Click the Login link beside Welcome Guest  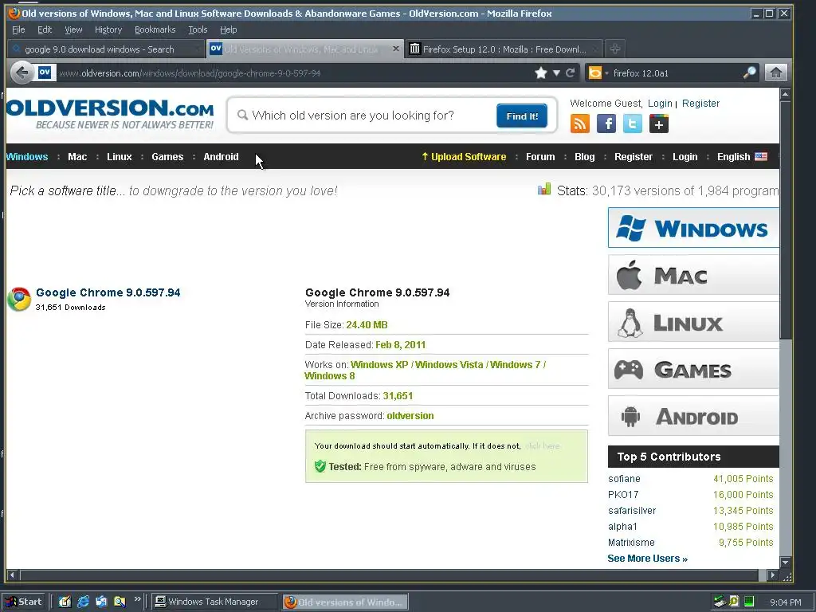tap(660, 103)
